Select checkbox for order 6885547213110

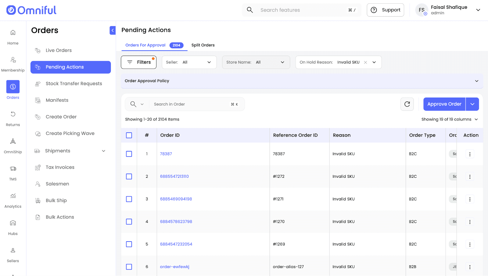(x=129, y=177)
